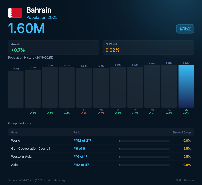This screenshot has height=185, width=202.
Task: Click the #16 of 17 rank
Action: tap(81, 156)
